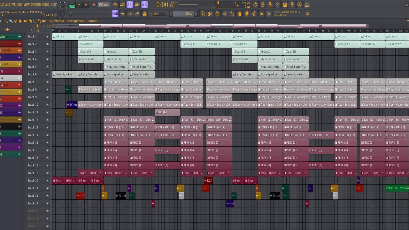
Task: Select the Mute tool in Playlist toolbar
Action: tap(21, 21)
